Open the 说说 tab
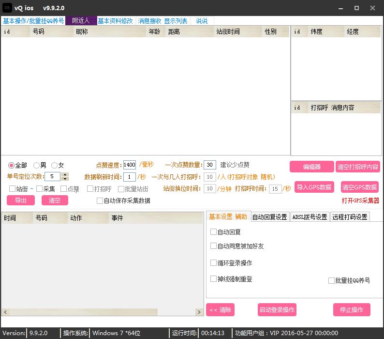Viewport: 384px width, 339px height. (202, 21)
